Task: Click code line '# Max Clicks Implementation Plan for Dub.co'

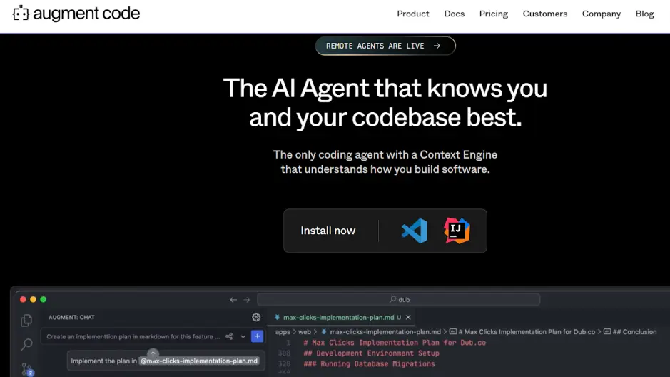Action: [x=395, y=343]
